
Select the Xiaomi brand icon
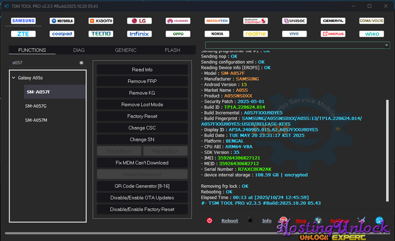click(x=100, y=21)
